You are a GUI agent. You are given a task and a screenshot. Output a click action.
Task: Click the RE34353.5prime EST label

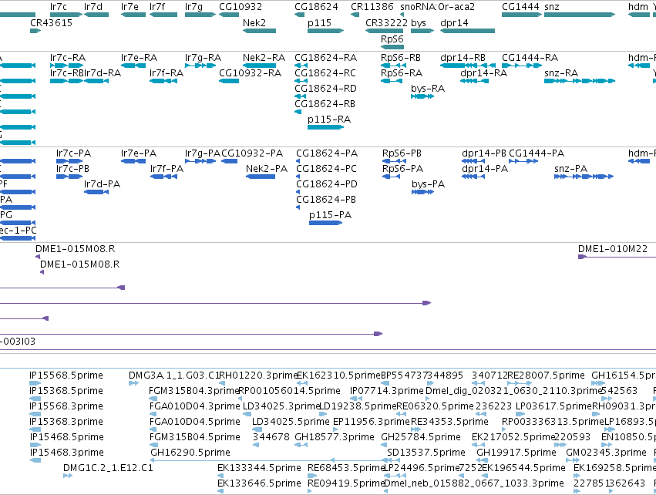tap(449, 421)
